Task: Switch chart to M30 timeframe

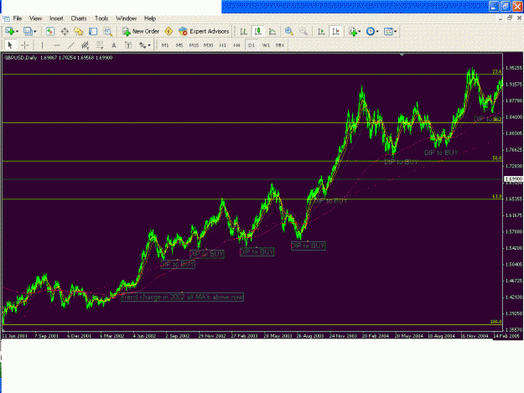Action: point(208,45)
